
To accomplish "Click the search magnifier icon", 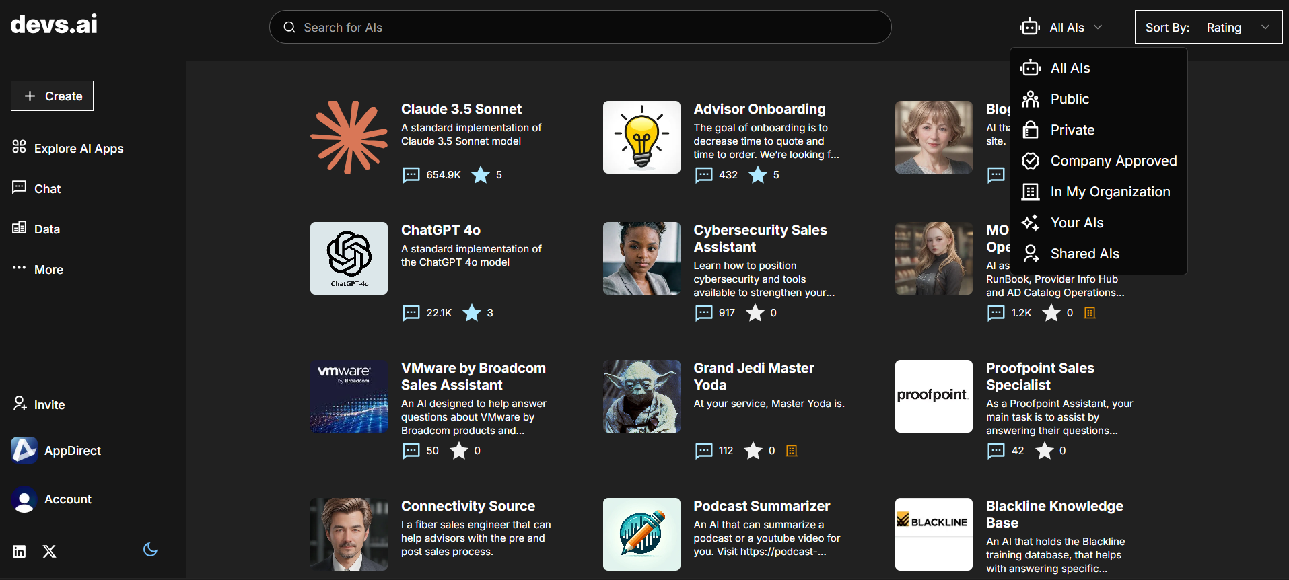I will click(x=289, y=27).
